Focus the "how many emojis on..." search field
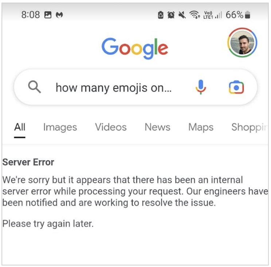This screenshot has width=271, height=267. (x=113, y=88)
